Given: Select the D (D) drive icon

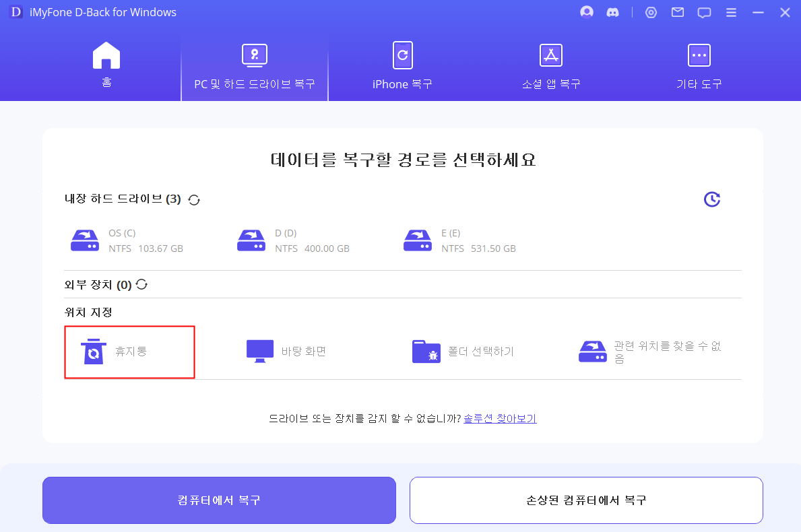Looking at the screenshot, I should point(251,240).
